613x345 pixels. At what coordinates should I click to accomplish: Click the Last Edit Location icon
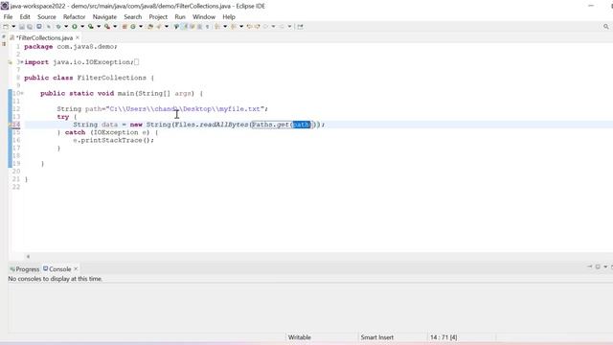(249, 27)
